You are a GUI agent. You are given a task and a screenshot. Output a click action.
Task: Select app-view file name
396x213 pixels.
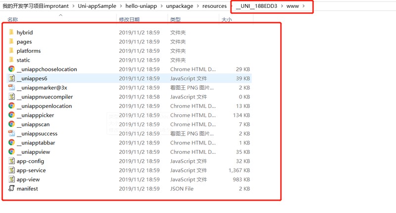click(x=28, y=179)
